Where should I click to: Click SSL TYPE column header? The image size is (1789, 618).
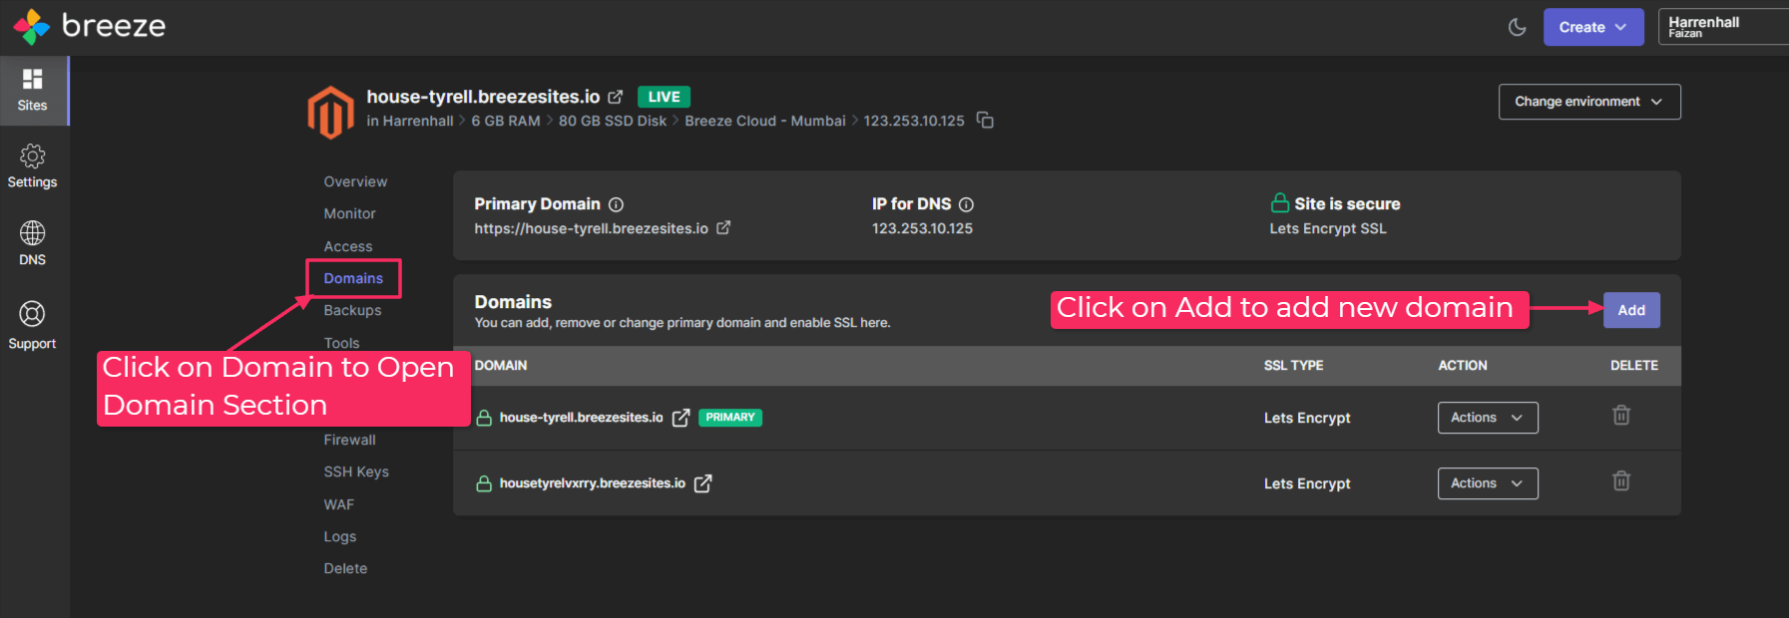coord(1293,366)
